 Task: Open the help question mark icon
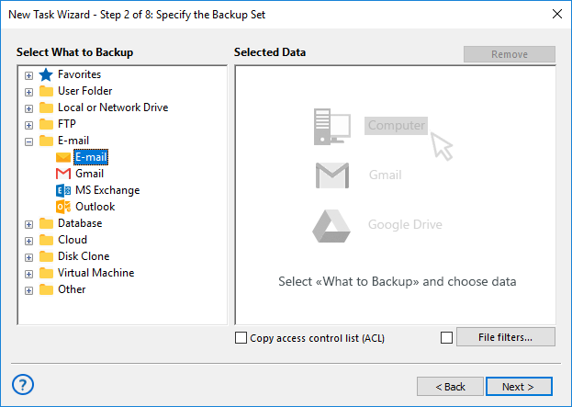(24, 385)
